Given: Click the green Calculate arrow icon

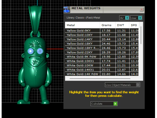Looking at the screenshot, I should coord(115,104).
